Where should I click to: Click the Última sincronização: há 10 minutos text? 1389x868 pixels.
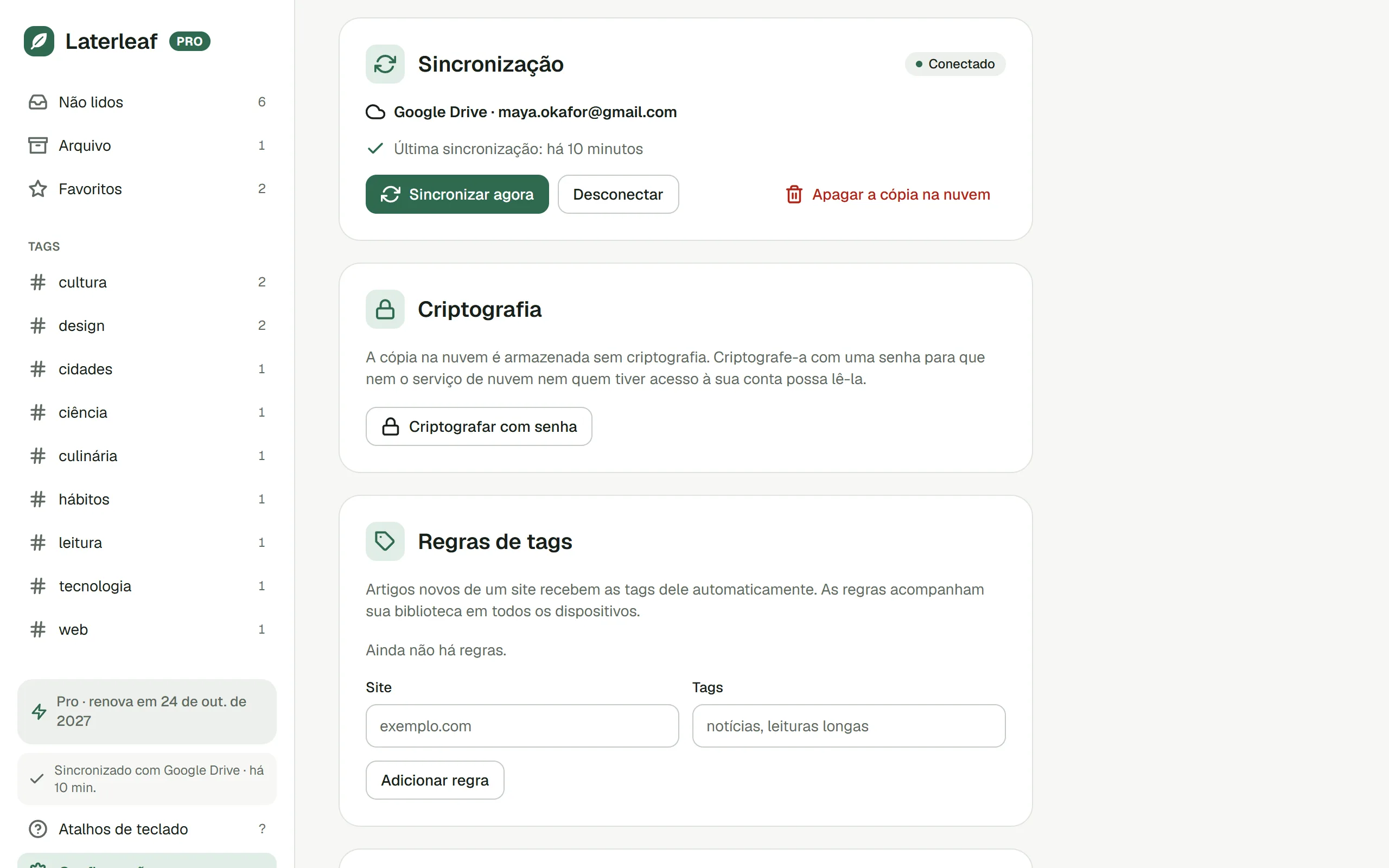click(x=518, y=149)
